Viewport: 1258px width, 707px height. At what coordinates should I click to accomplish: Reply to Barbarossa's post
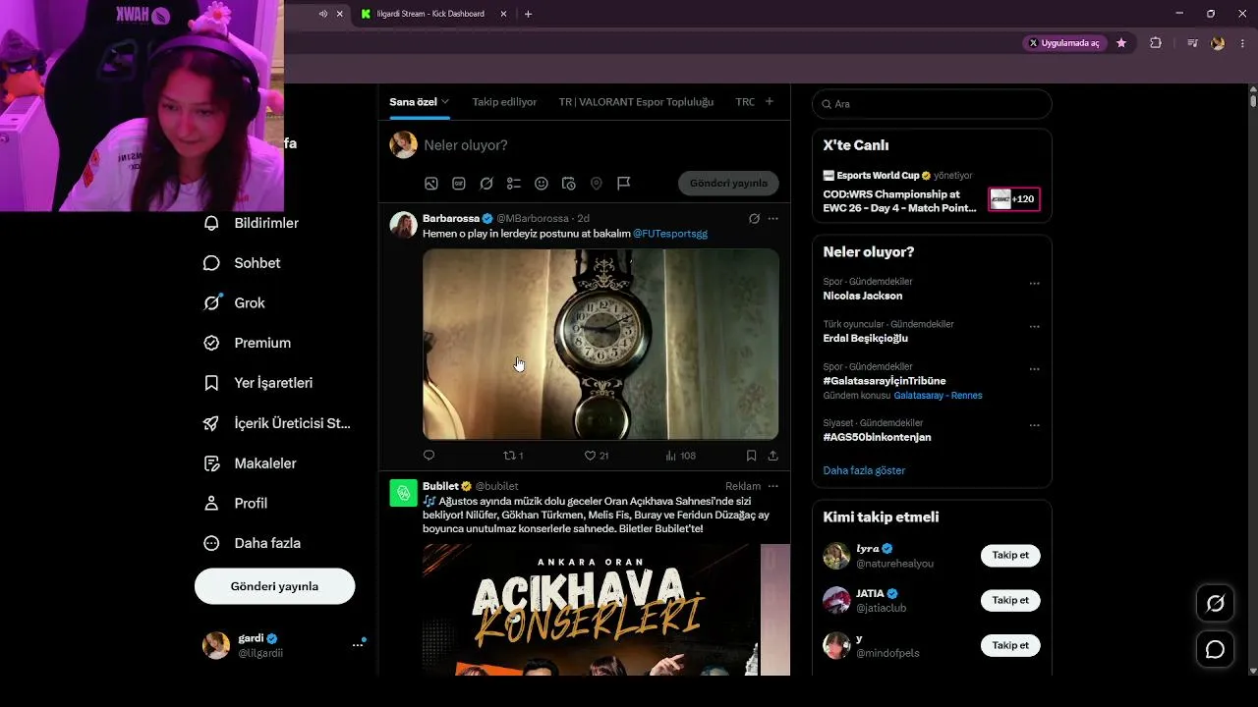[429, 456]
